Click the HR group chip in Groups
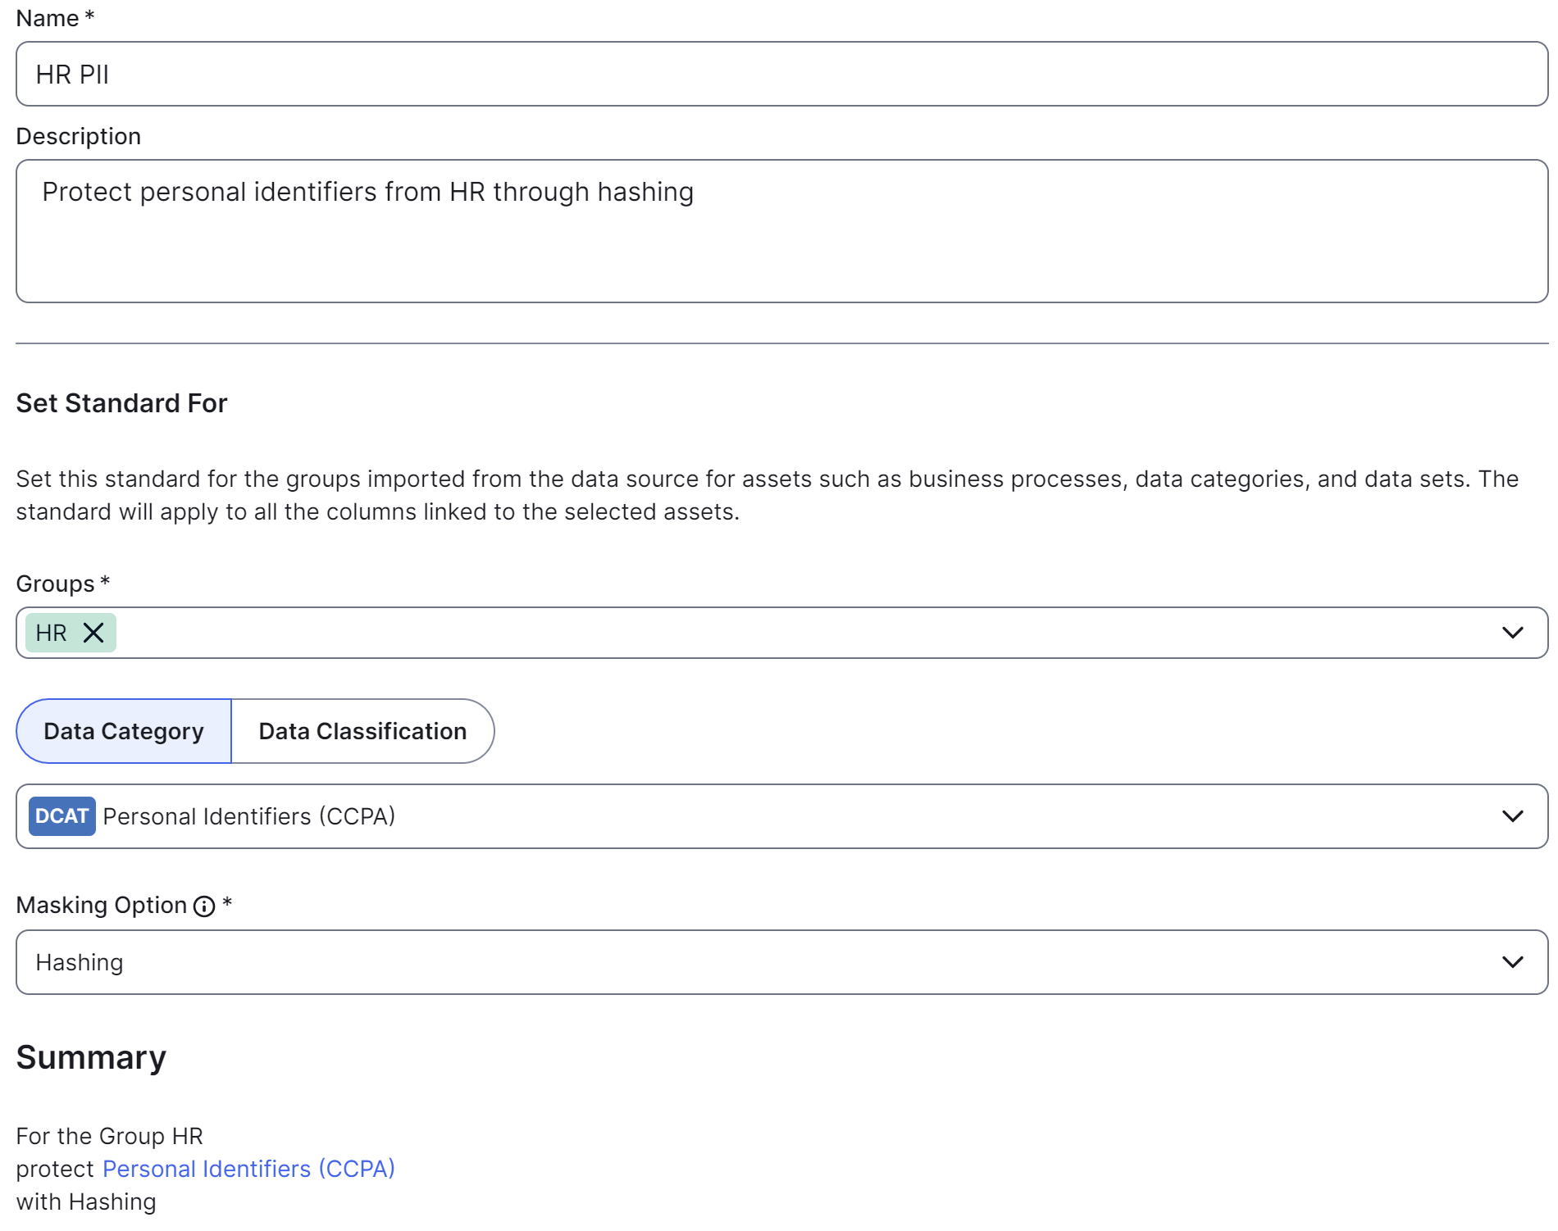The width and height of the screenshot is (1558, 1231). point(52,633)
